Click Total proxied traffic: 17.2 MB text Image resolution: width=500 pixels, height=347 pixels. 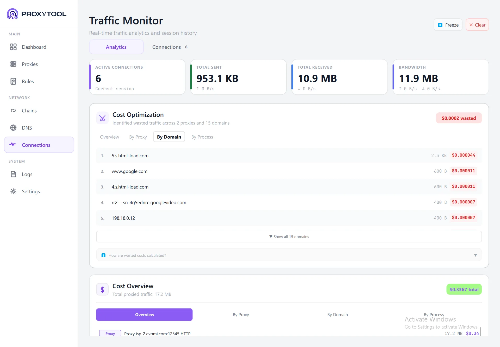pos(142,294)
